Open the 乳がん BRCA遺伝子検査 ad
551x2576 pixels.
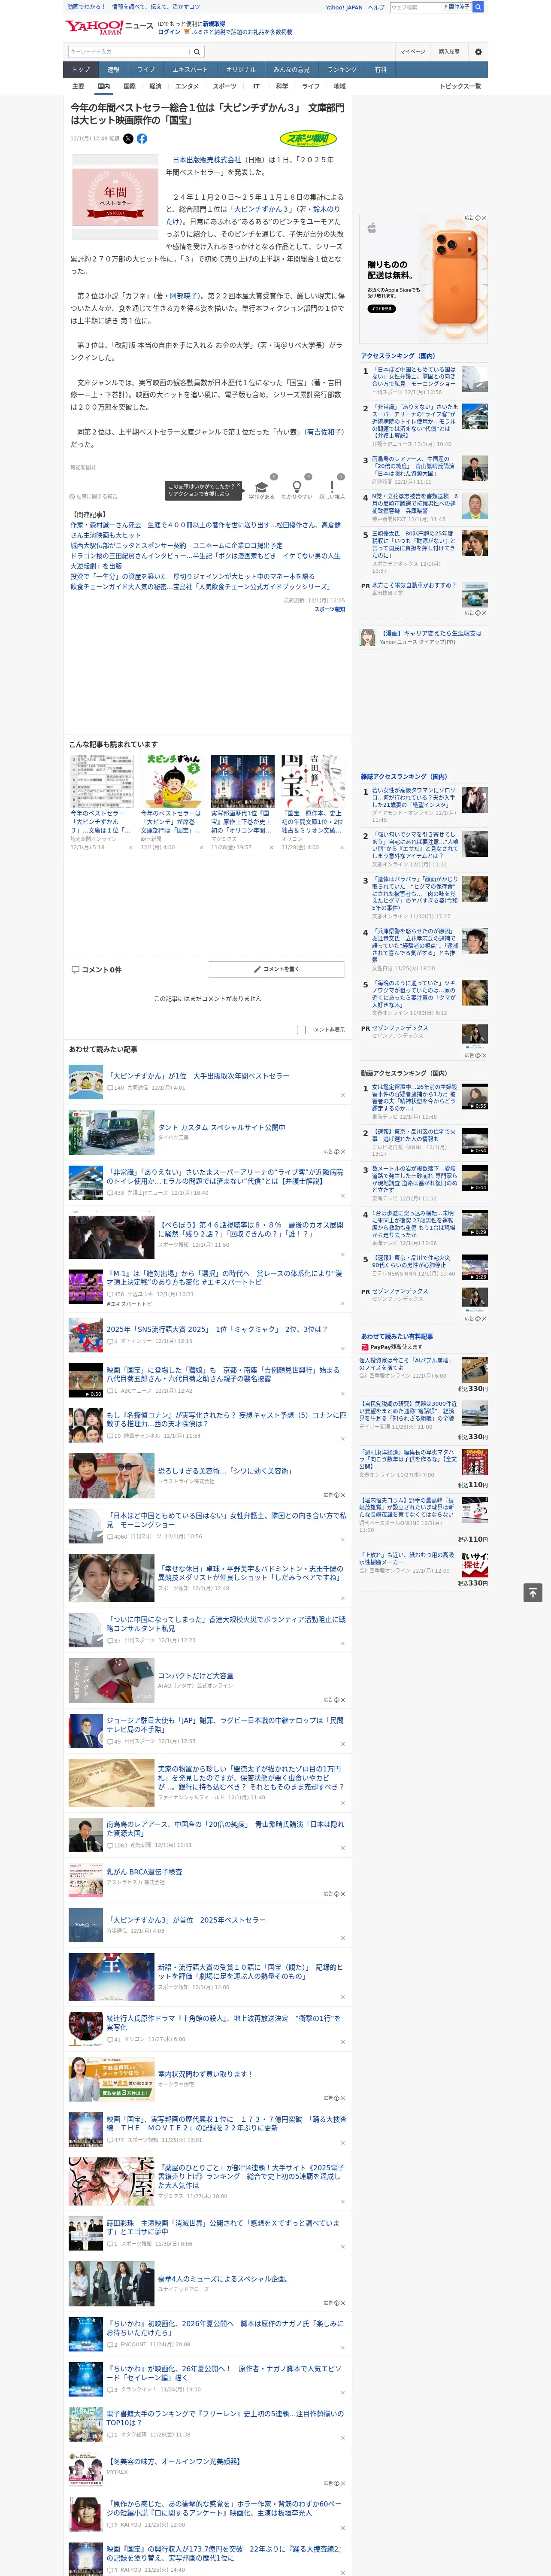click(144, 1871)
